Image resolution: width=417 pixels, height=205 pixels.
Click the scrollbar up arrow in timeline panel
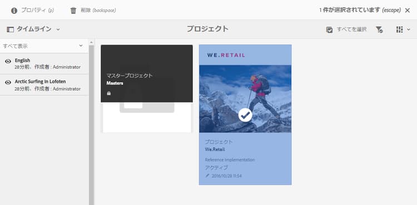(x=92, y=42)
